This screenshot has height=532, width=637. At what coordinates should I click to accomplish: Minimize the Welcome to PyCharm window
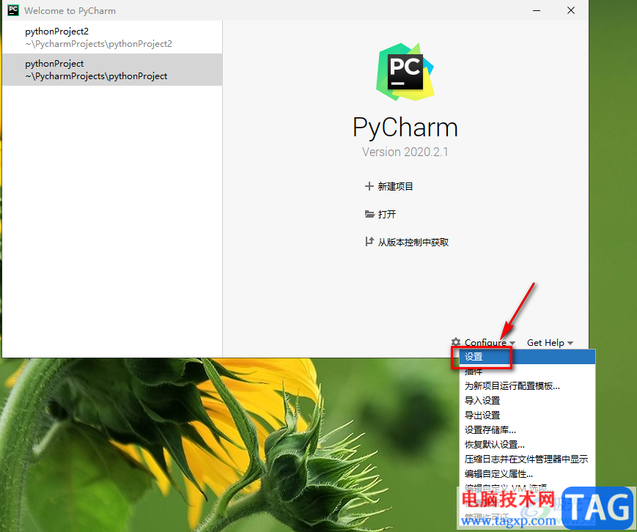(537, 10)
